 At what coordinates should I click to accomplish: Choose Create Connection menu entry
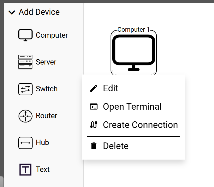pyautogui.click(x=140, y=125)
